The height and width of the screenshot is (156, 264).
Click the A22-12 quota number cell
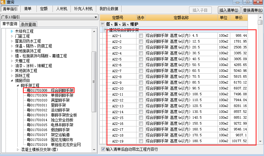pyautogui.click(x=118, y=100)
